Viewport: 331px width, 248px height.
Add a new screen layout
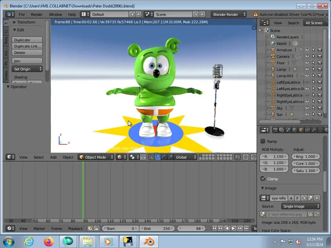pos(132,14)
